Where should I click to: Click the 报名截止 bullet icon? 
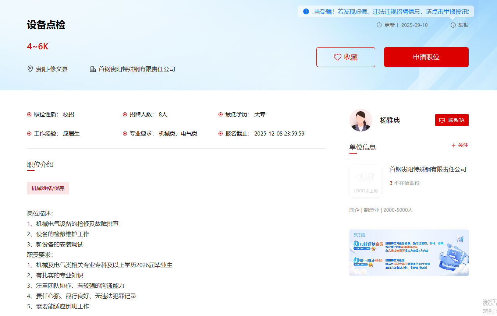(220, 134)
